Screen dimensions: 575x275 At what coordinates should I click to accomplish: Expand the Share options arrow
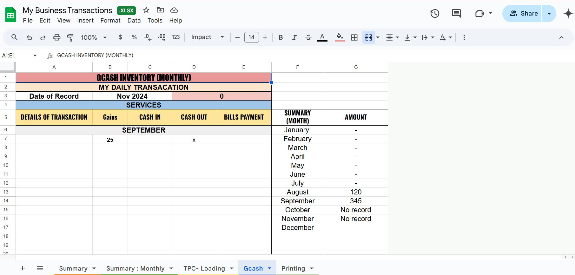click(x=549, y=13)
